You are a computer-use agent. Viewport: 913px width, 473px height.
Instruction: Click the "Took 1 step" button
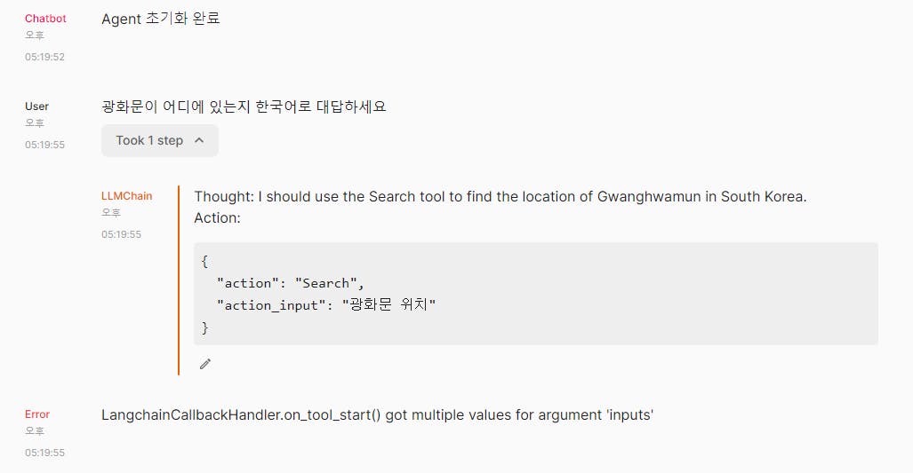coord(160,140)
